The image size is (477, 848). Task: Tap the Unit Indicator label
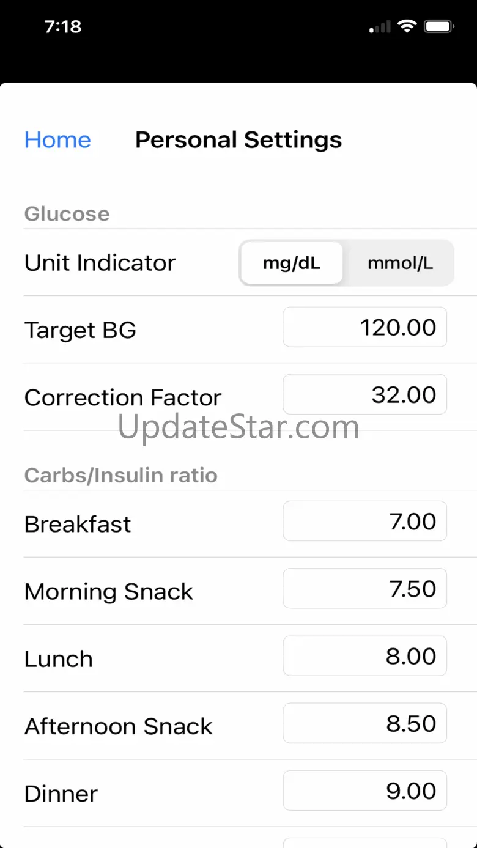[100, 263]
